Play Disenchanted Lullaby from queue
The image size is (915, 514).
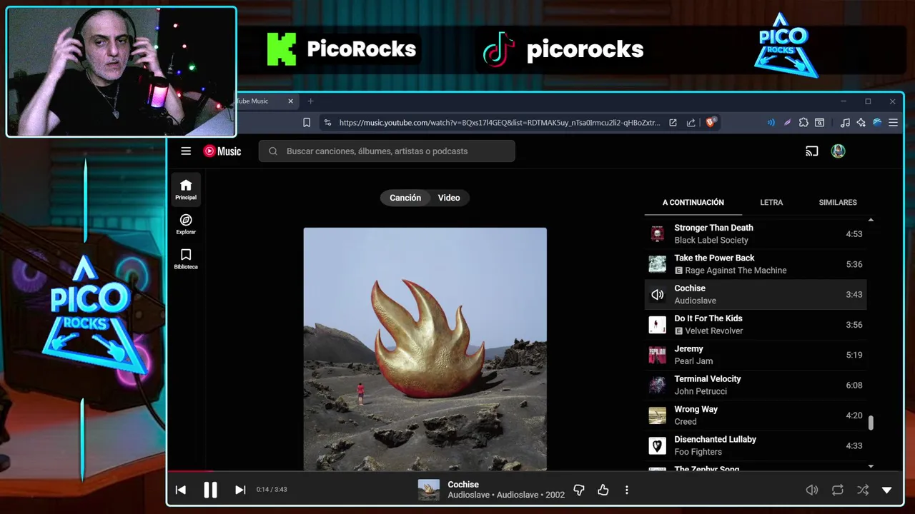pyautogui.click(x=756, y=445)
